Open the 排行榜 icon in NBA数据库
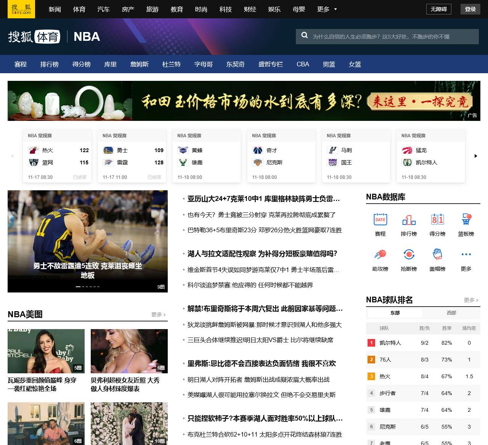This screenshot has width=488, height=445. [409, 220]
